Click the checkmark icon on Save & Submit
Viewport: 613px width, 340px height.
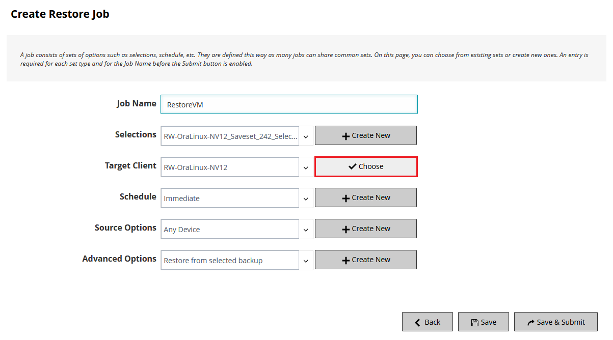pyautogui.click(x=529, y=322)
